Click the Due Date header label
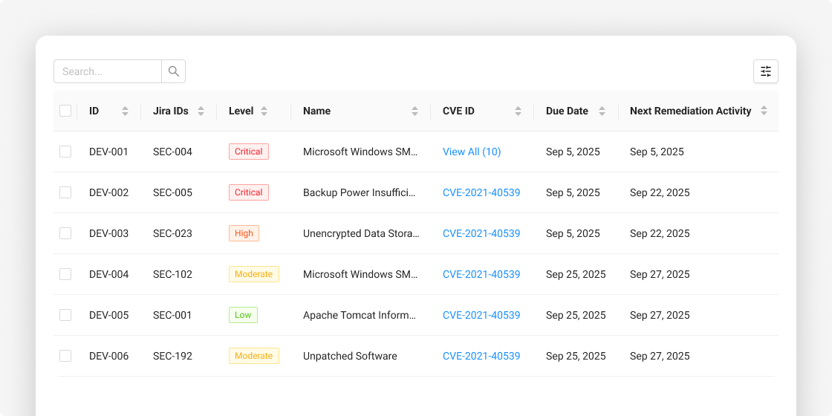 (x=568, y=111)
